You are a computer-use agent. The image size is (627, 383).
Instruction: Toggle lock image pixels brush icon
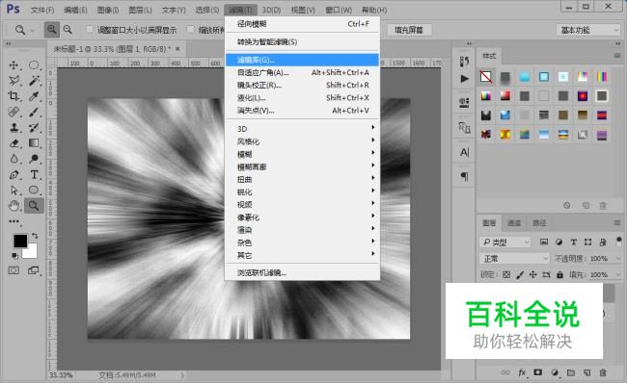(520, 274)
